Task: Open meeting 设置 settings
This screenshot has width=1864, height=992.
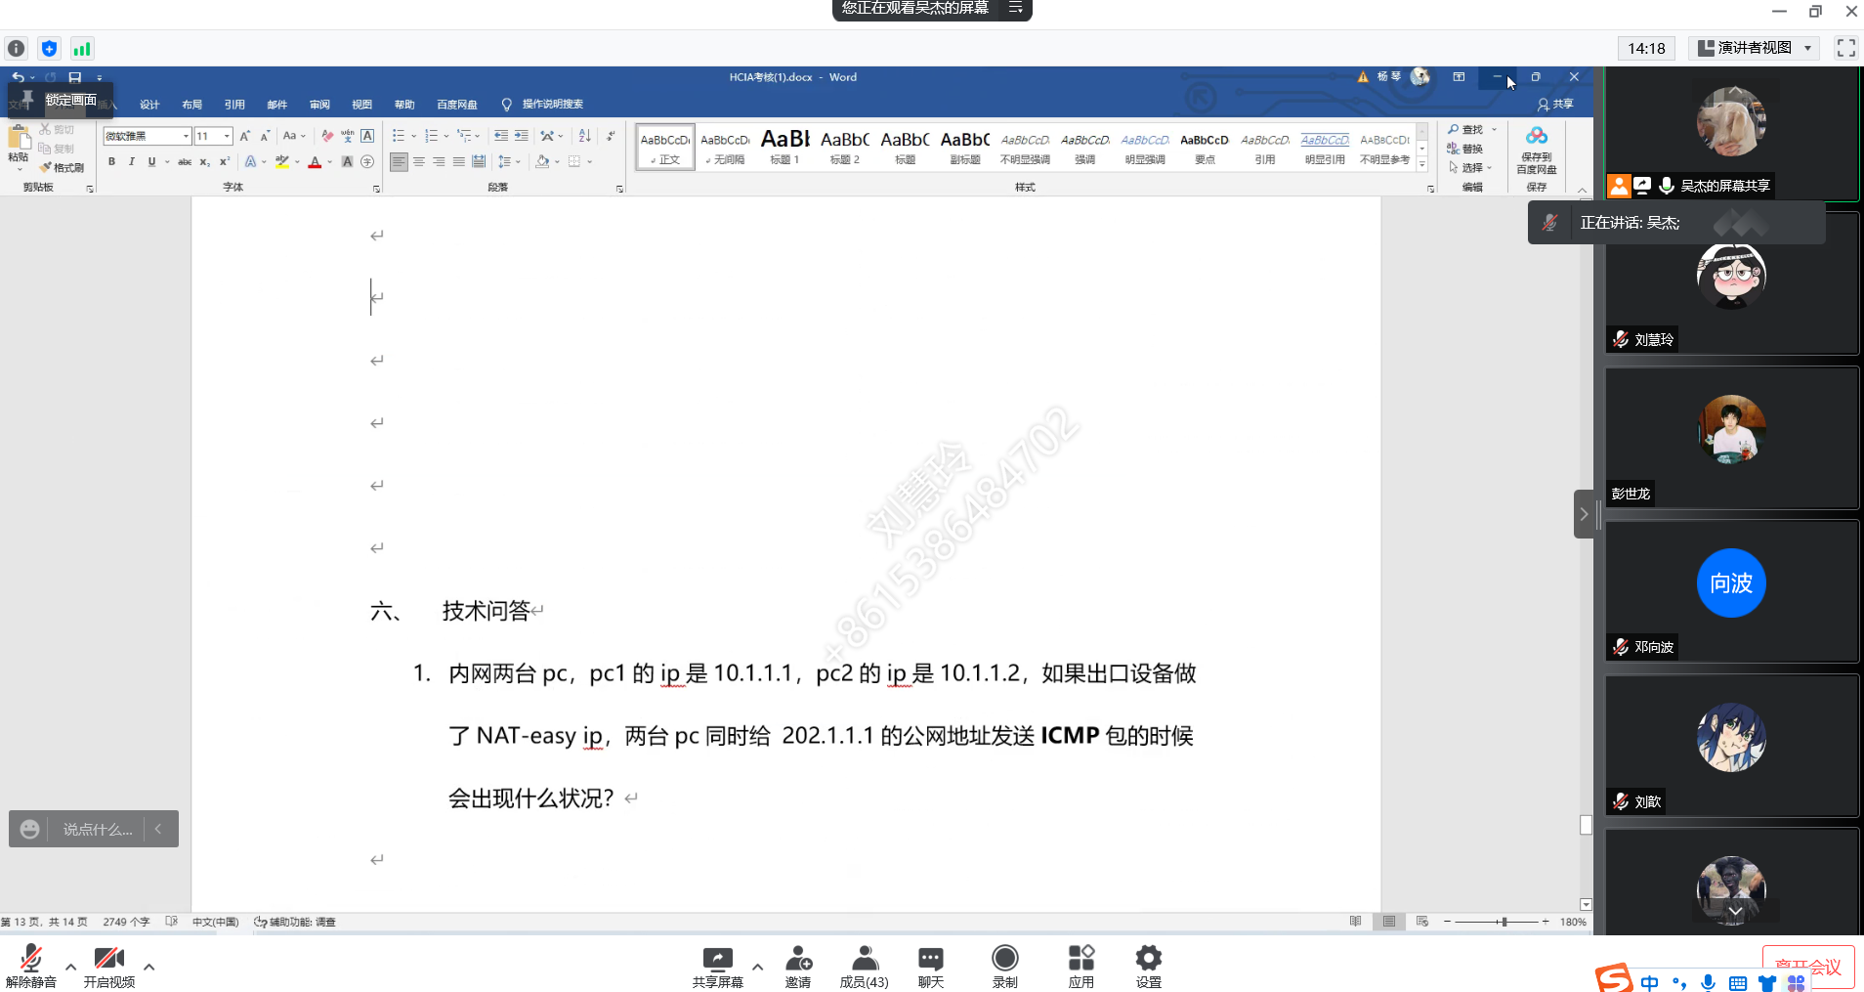Action: [1149, 967]
